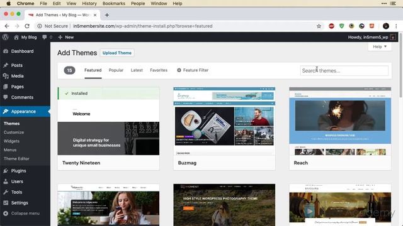Click the Feature Filter gear icon
This screenshot has height=226, width=403.
[x=179, y=70]
